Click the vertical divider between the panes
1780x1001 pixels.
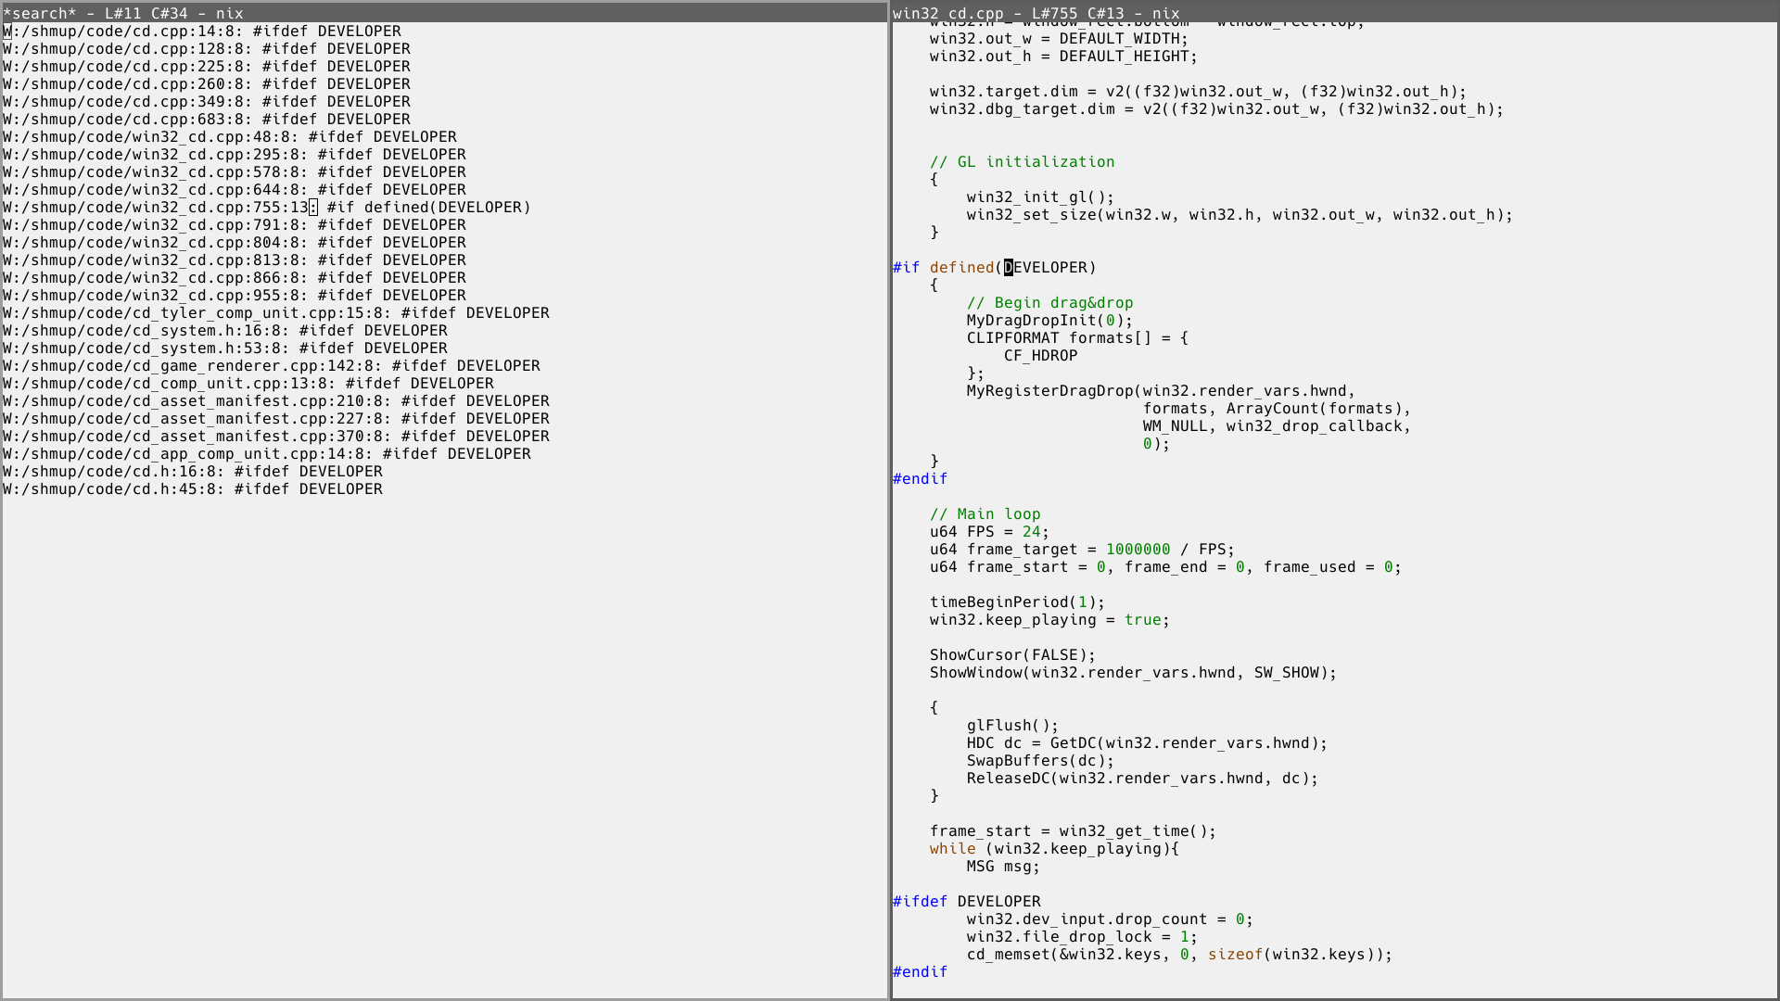tap(890, 500)
